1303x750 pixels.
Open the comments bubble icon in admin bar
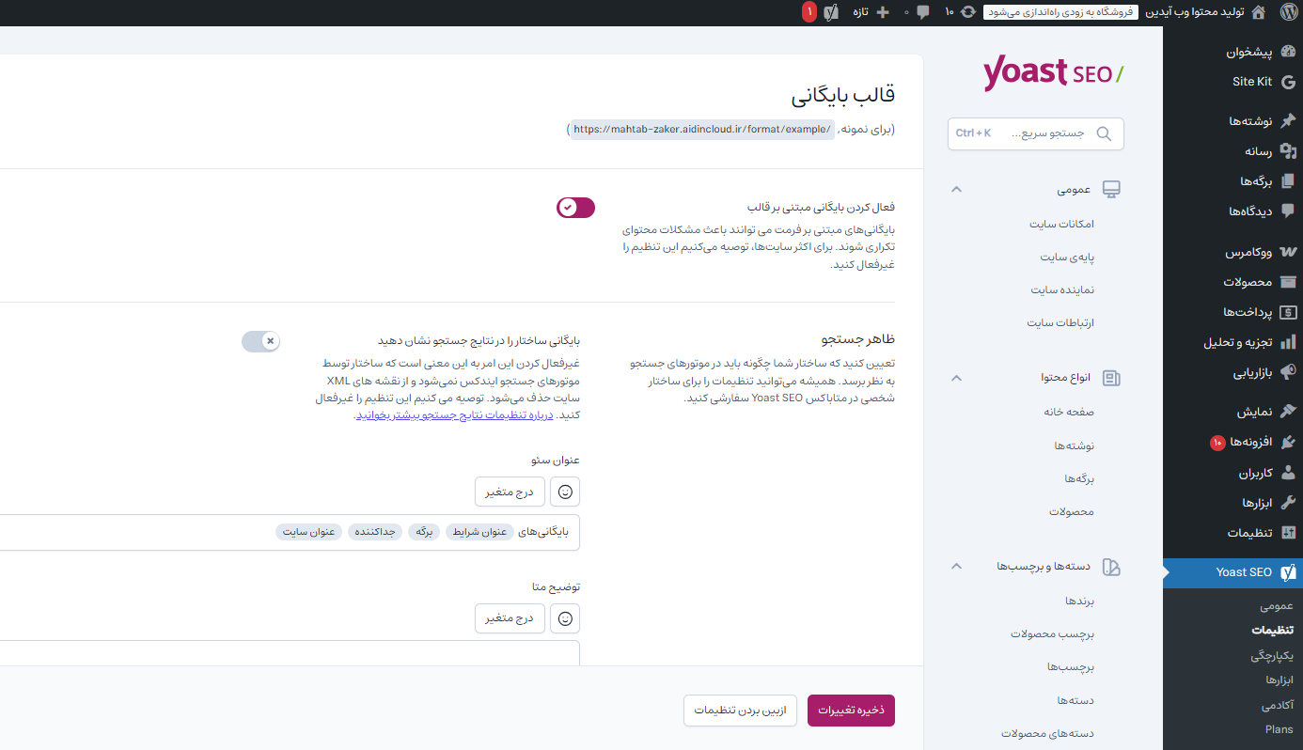click(924, 12)
